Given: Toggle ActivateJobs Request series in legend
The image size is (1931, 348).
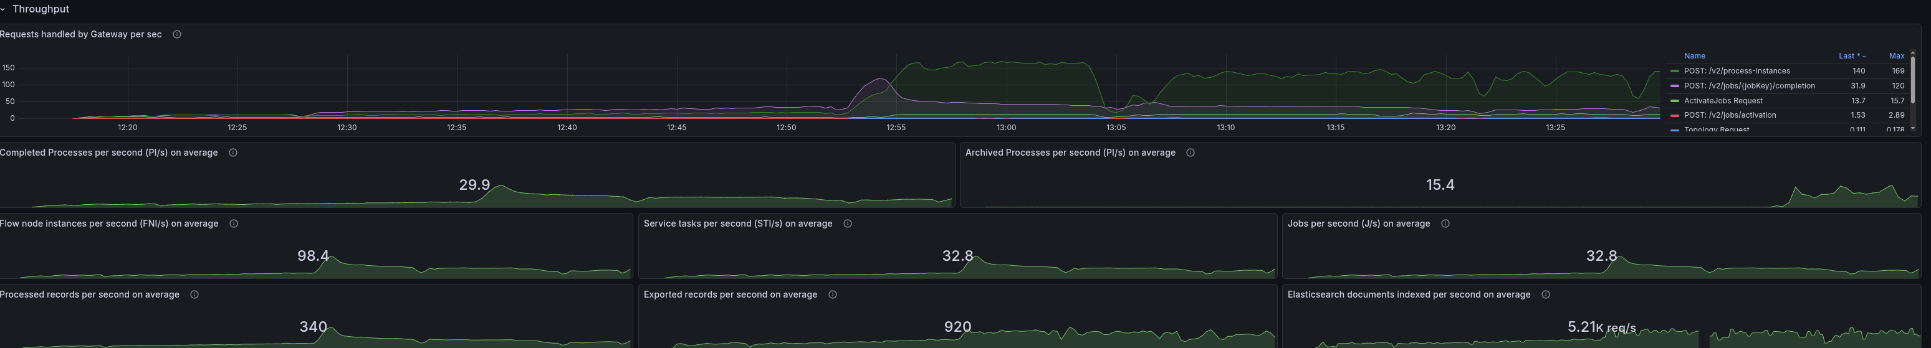Looking at the screenshot, I should coord(1723,101).
